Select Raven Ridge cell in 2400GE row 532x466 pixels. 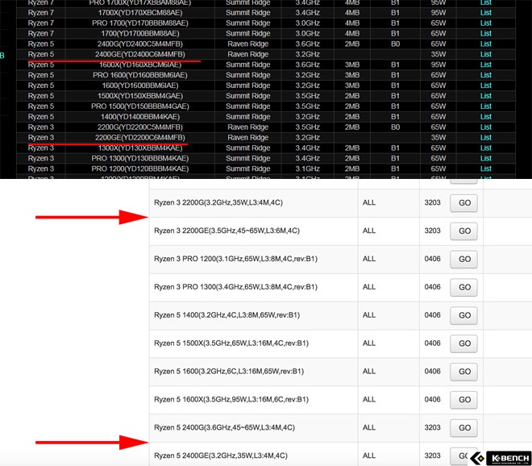[248, 54]
